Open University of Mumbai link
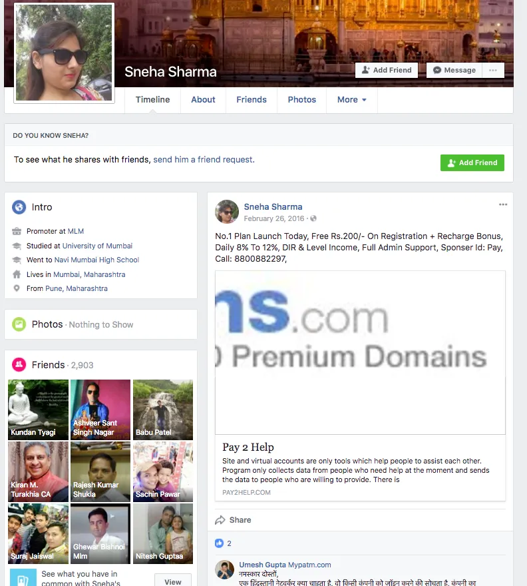 click(97, 246)
